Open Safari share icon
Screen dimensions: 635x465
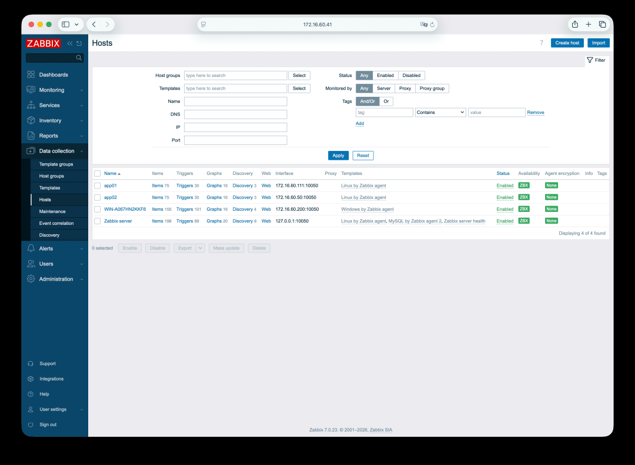(574, 24)
